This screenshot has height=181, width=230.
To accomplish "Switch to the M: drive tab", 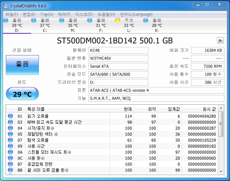I will pos(73,30).
